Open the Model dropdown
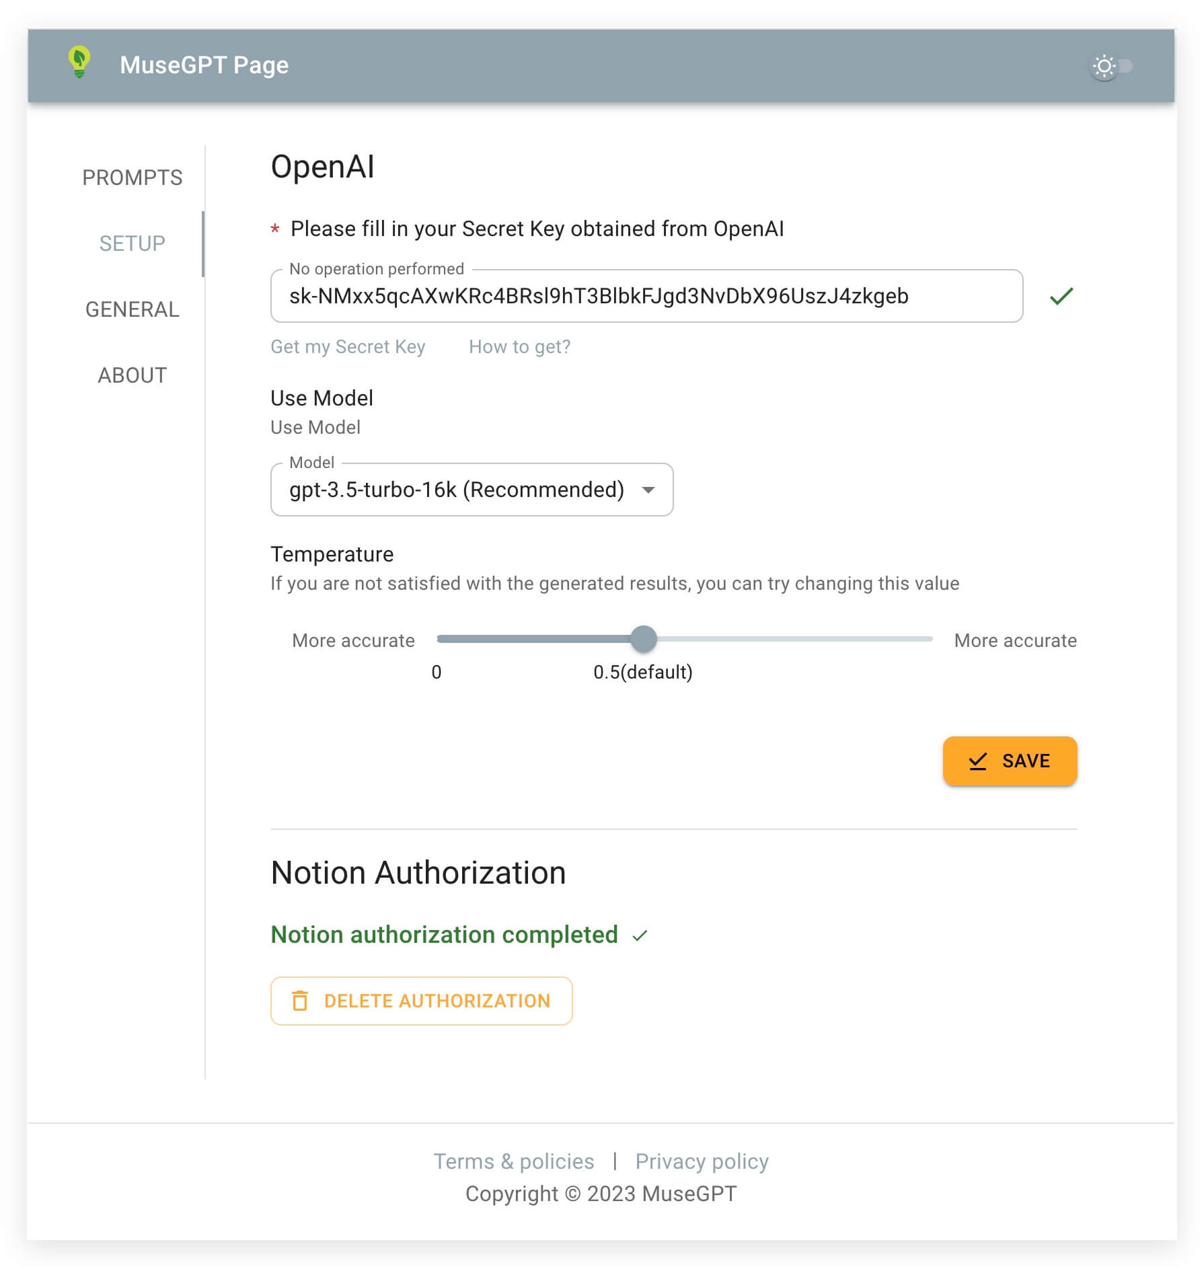The width and height of the screenshot is (1204, 1267). tap(472, 490)
